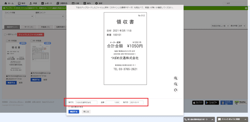The height and width of the screenshot is (122, 250).
Task: Click the Google Play badge
Action: 212,103
